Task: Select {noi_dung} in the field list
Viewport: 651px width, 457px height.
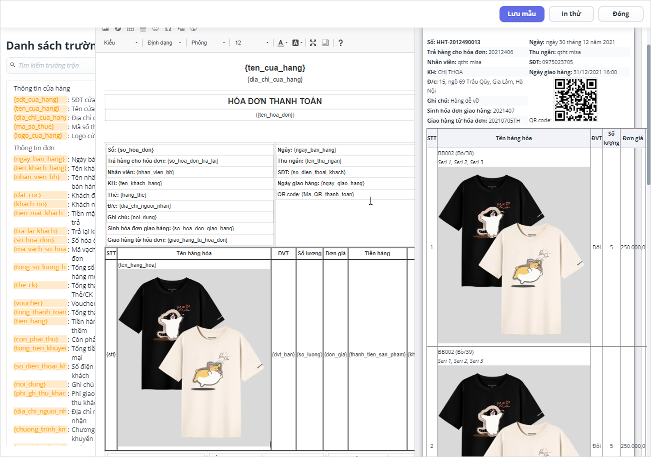Action: (x=39, y=384)
